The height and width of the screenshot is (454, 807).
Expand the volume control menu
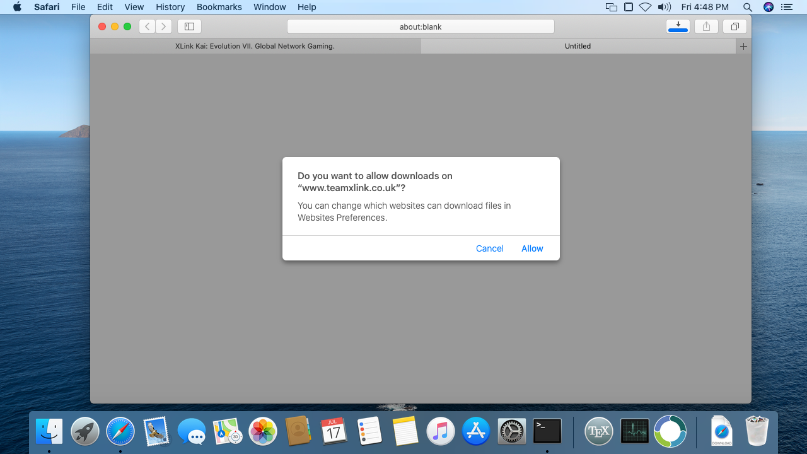(x=664, y=7)
